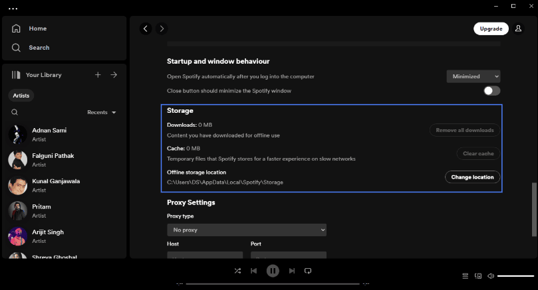Search in Your Library magnifier icon
The height and width of the screenshot is (290, 538).
[15, 112]
